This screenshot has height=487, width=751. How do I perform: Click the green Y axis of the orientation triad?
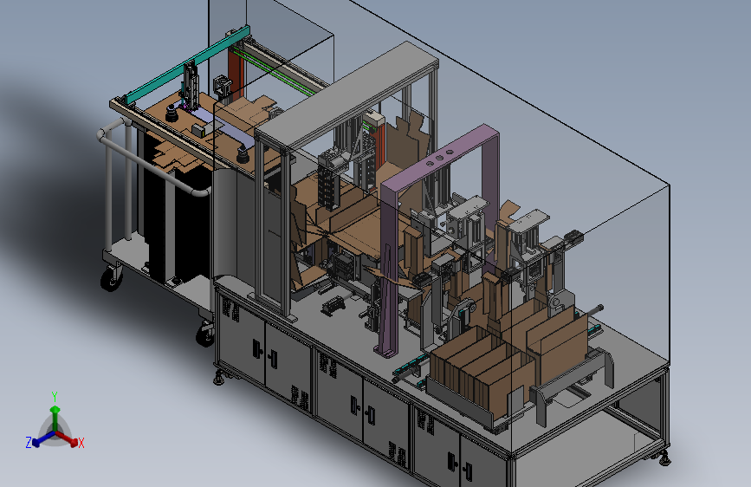tap(55, 412)
